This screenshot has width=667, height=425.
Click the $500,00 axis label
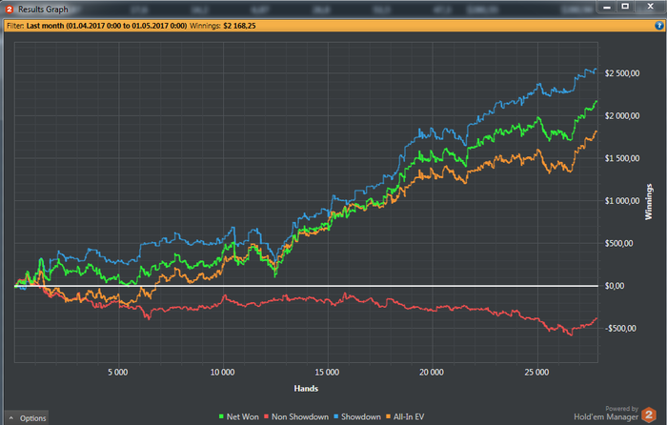619,244
